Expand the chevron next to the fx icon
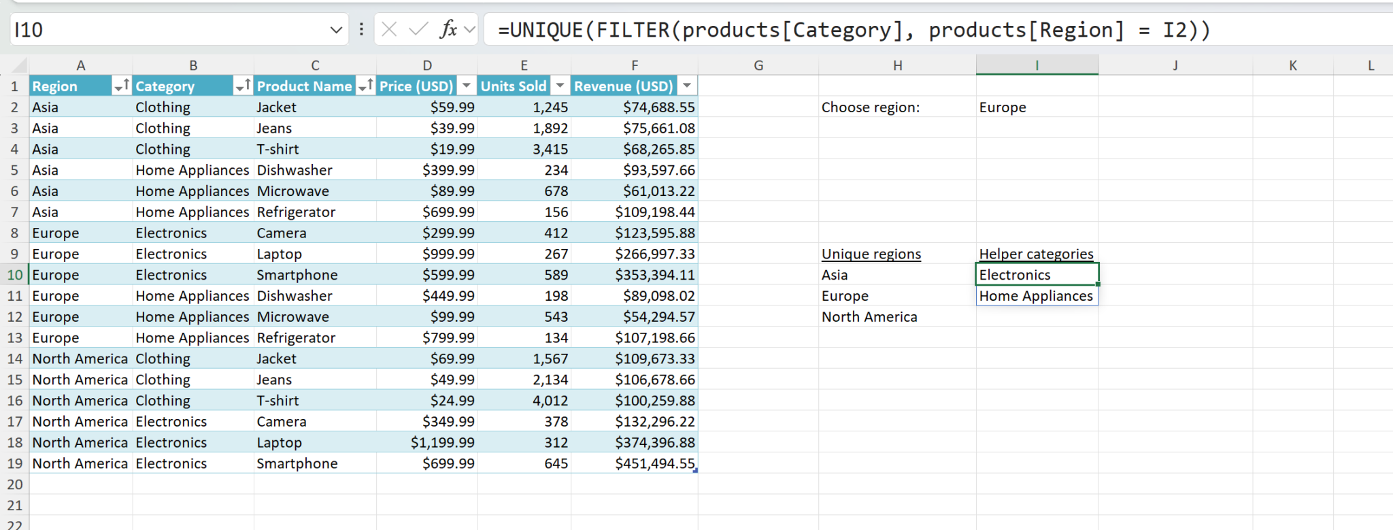The height and width of the screenshot is (530, 1393). pyautogui.click(x=469, y=30)
